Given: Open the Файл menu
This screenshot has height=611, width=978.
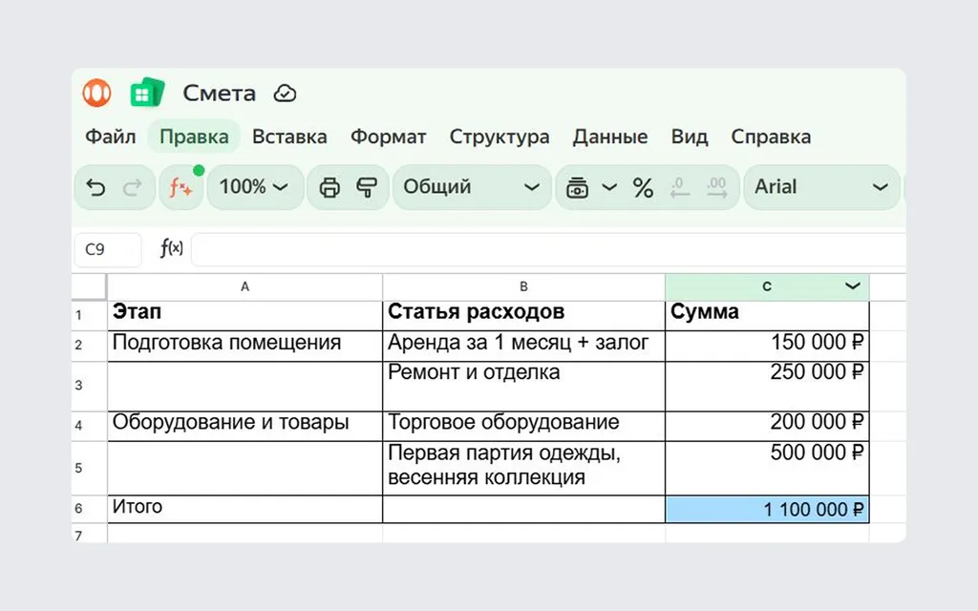Looking at the screenshot, I should pos(111,137).
